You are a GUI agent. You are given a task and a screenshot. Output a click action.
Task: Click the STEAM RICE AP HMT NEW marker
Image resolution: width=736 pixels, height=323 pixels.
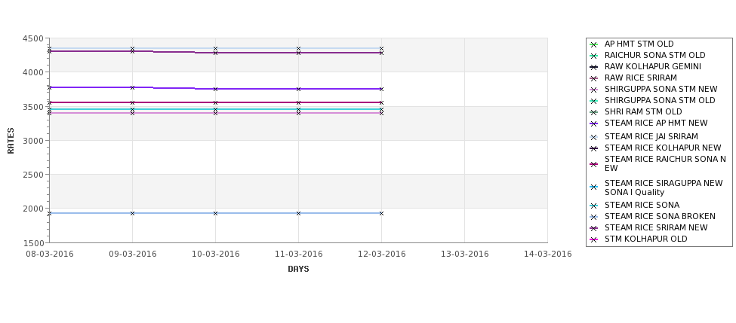593,123
